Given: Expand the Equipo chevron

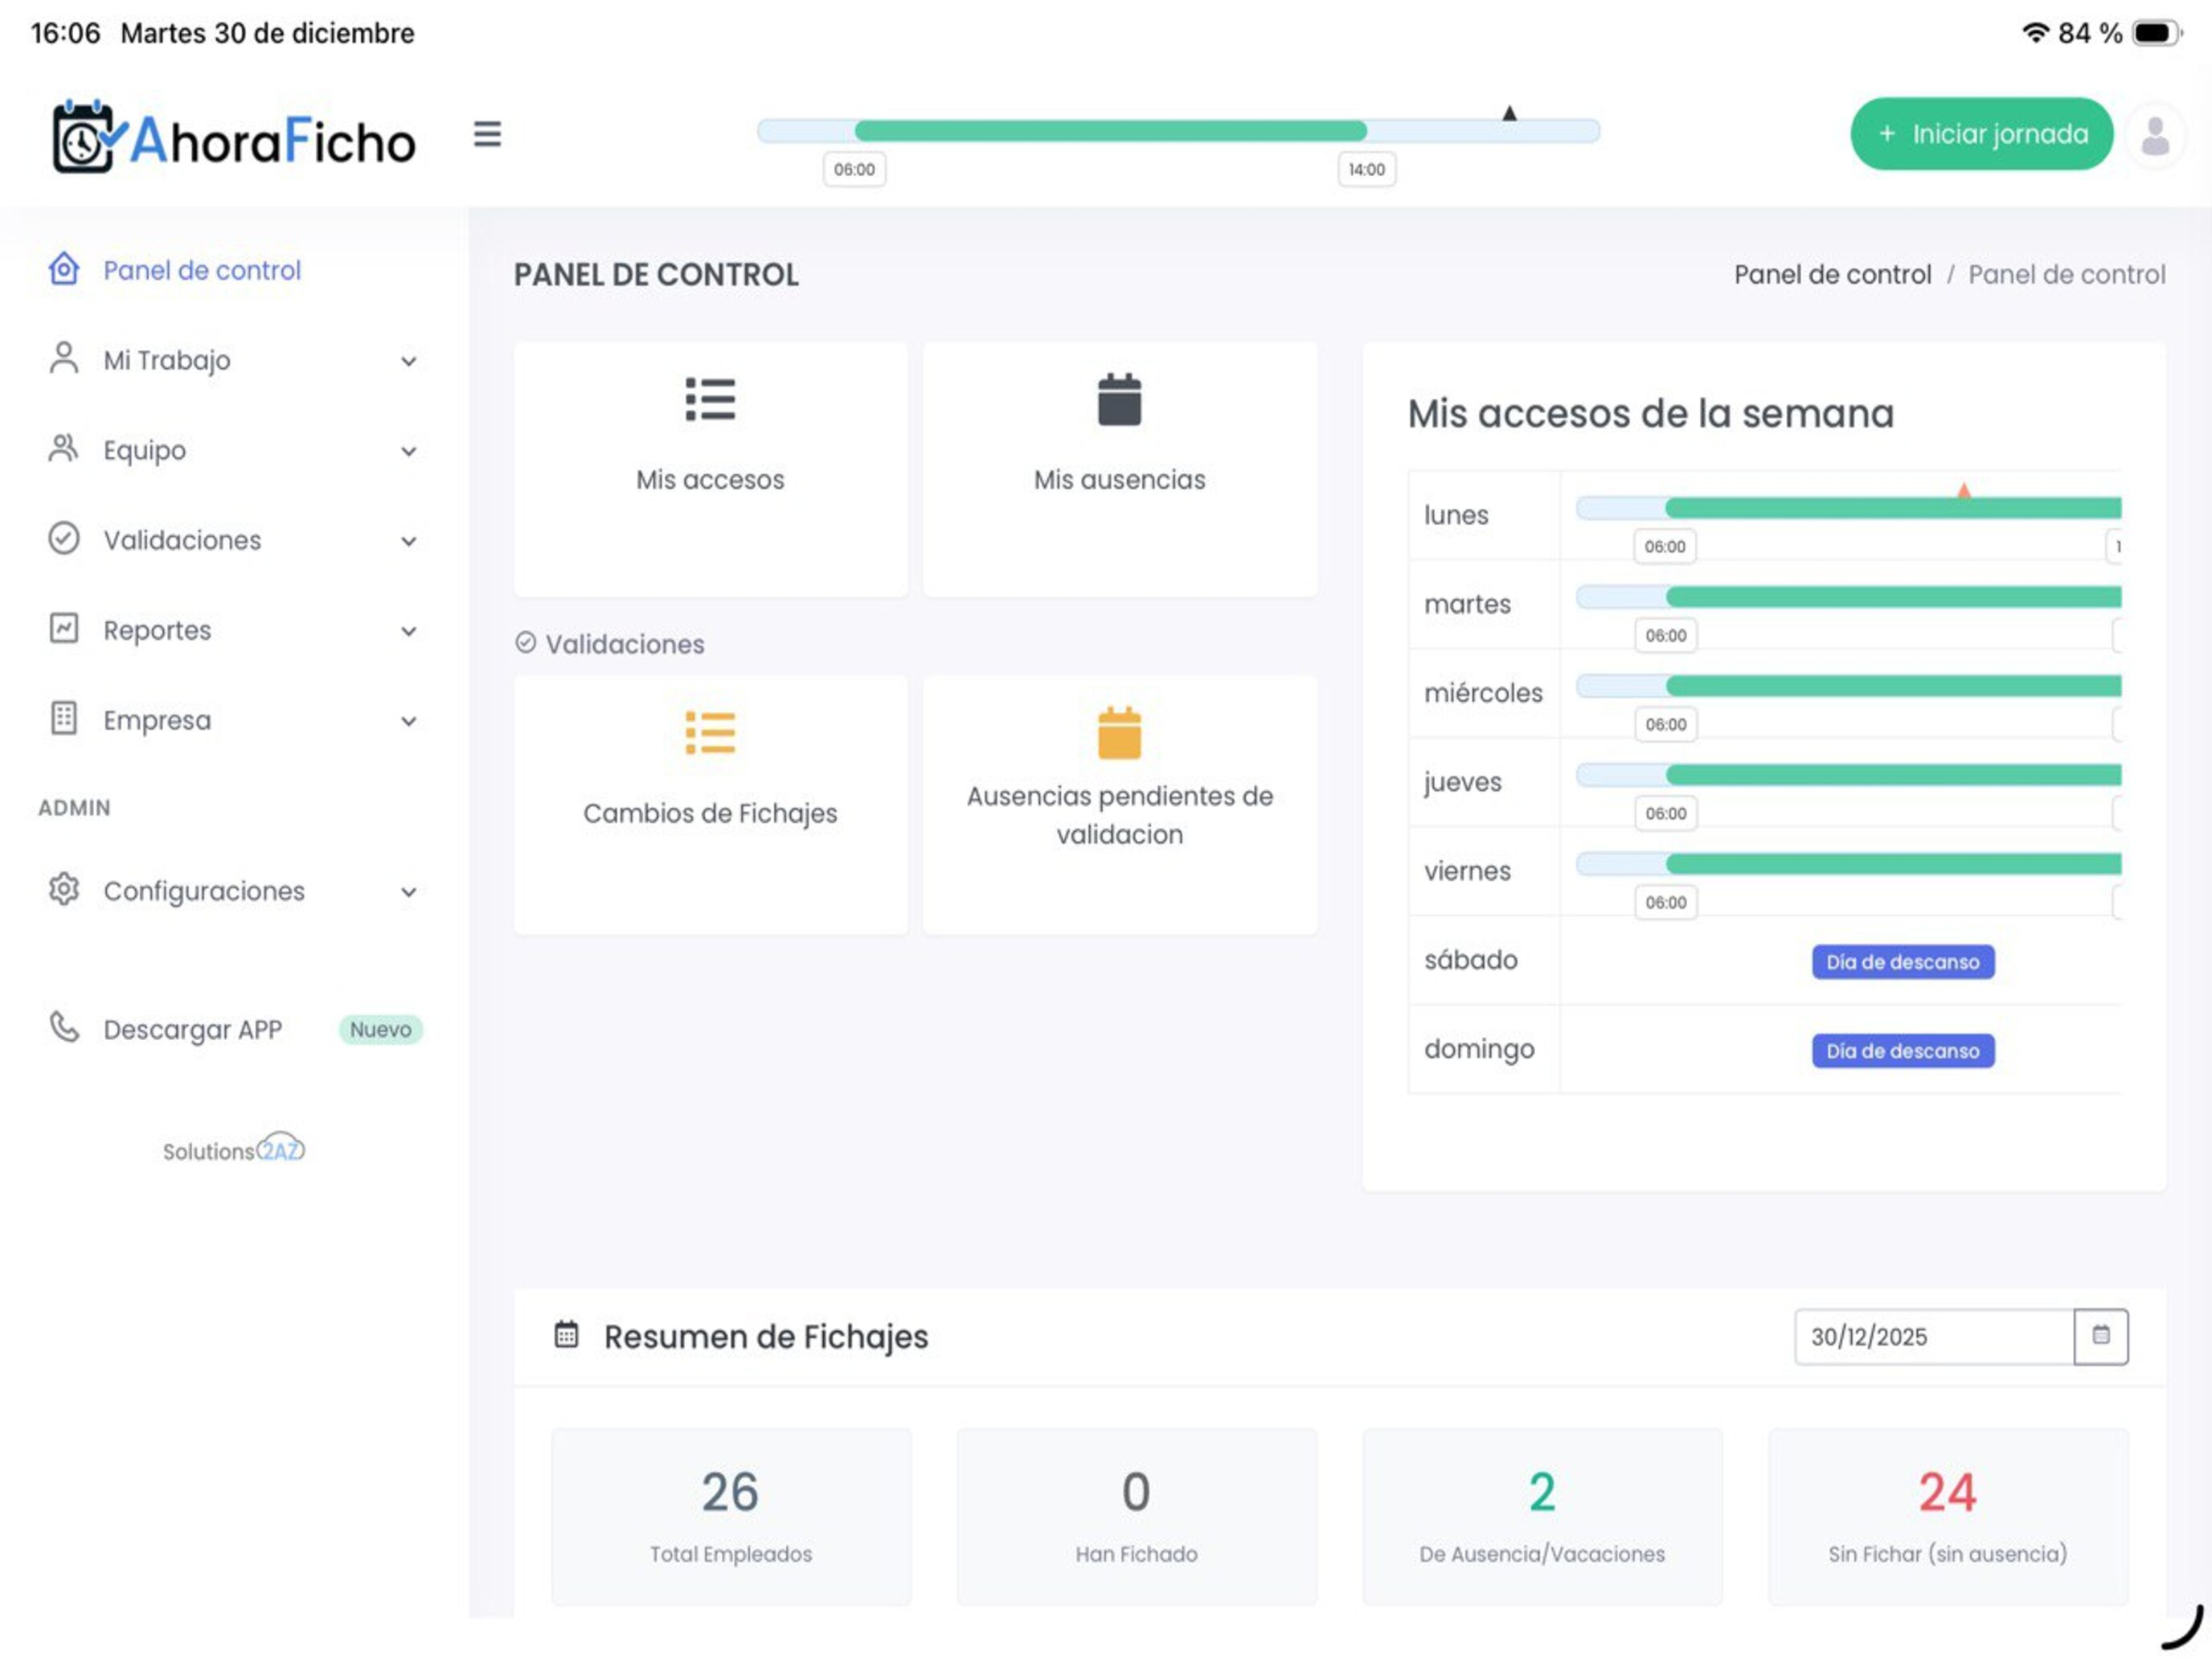Looking at the screenshot, I should [x=408, y=451].
